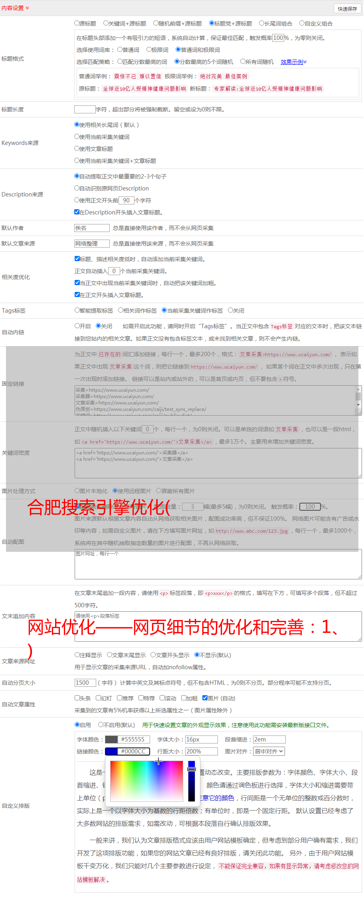Select 文章开头显示 source URL radio

(153, 655)
